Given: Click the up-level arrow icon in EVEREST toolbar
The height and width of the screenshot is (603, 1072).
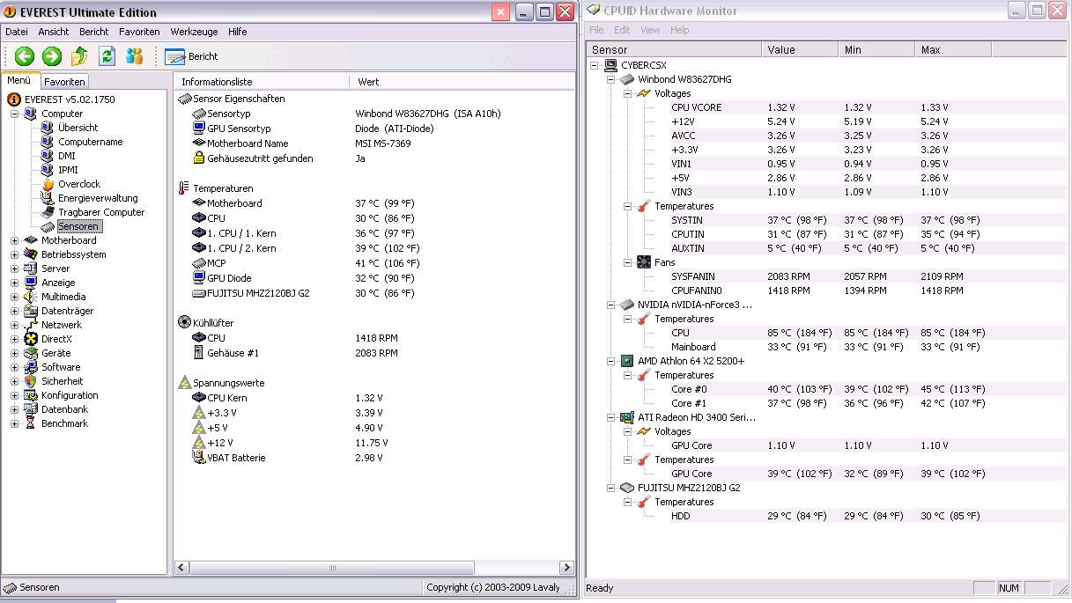Looking at the screenshot, I should pyautogui.click(x=79, y=56).
